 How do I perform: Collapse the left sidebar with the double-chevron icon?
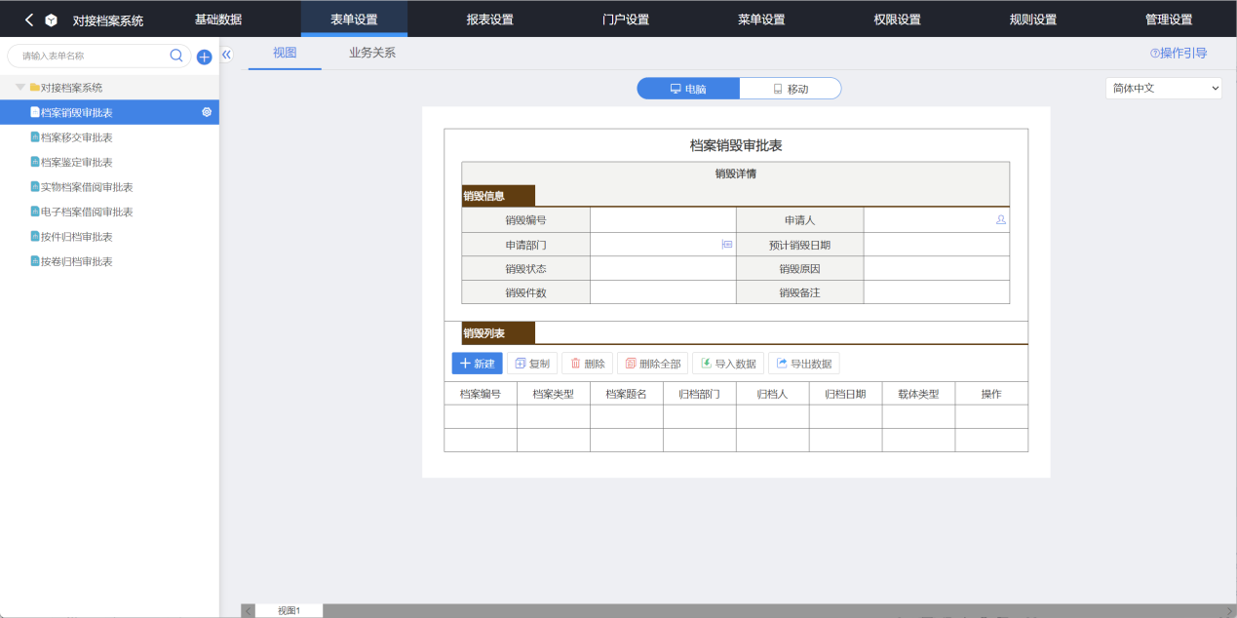(227, 55)
